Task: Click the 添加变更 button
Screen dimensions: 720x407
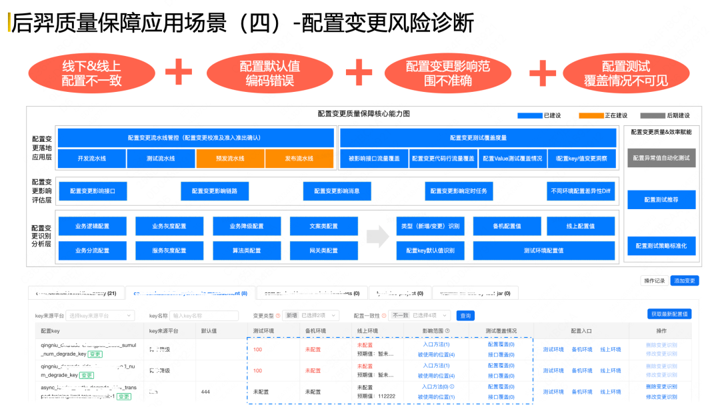Action: 684,281
